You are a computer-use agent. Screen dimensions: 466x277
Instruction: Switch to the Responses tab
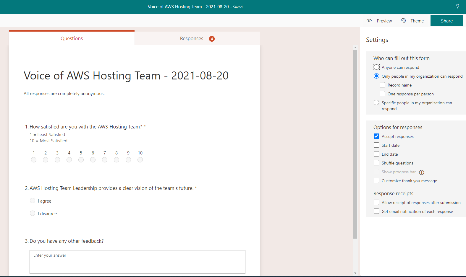[x=197, y=38]
